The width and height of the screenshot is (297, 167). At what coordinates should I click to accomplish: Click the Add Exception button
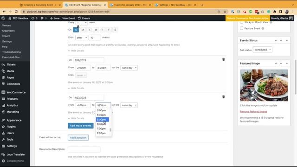tap(78, 138)
